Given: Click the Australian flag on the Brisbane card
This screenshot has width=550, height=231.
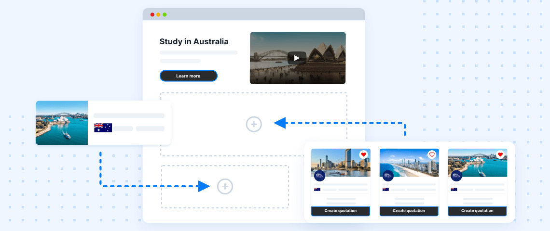Looking at the screenshot, I should (x=317, y=189).
